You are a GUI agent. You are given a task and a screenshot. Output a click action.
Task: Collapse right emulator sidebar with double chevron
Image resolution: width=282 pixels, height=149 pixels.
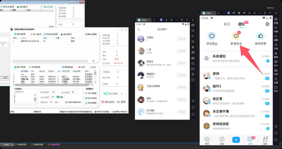click(276, 13)
